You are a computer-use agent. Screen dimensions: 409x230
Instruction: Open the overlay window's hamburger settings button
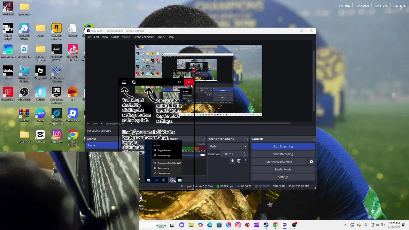click(x=124, y=82)
